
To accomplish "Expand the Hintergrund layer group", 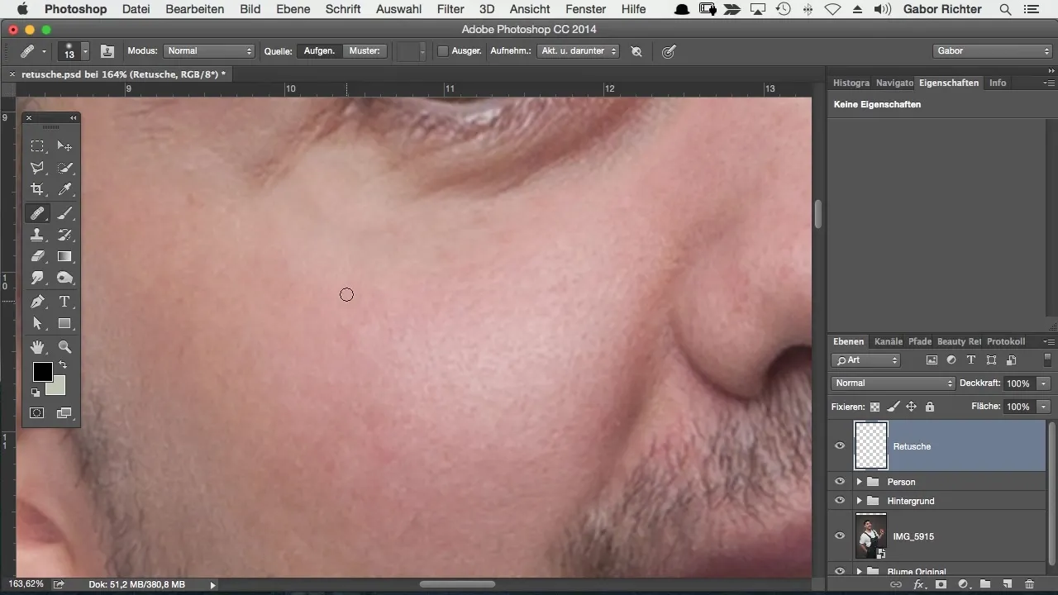I will click(x=859, y=501).
